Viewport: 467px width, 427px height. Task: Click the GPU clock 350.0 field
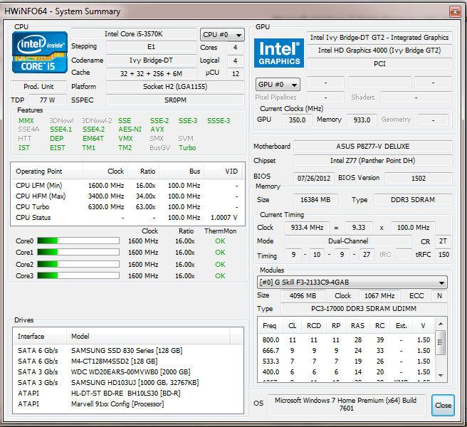tap(297, 120)
